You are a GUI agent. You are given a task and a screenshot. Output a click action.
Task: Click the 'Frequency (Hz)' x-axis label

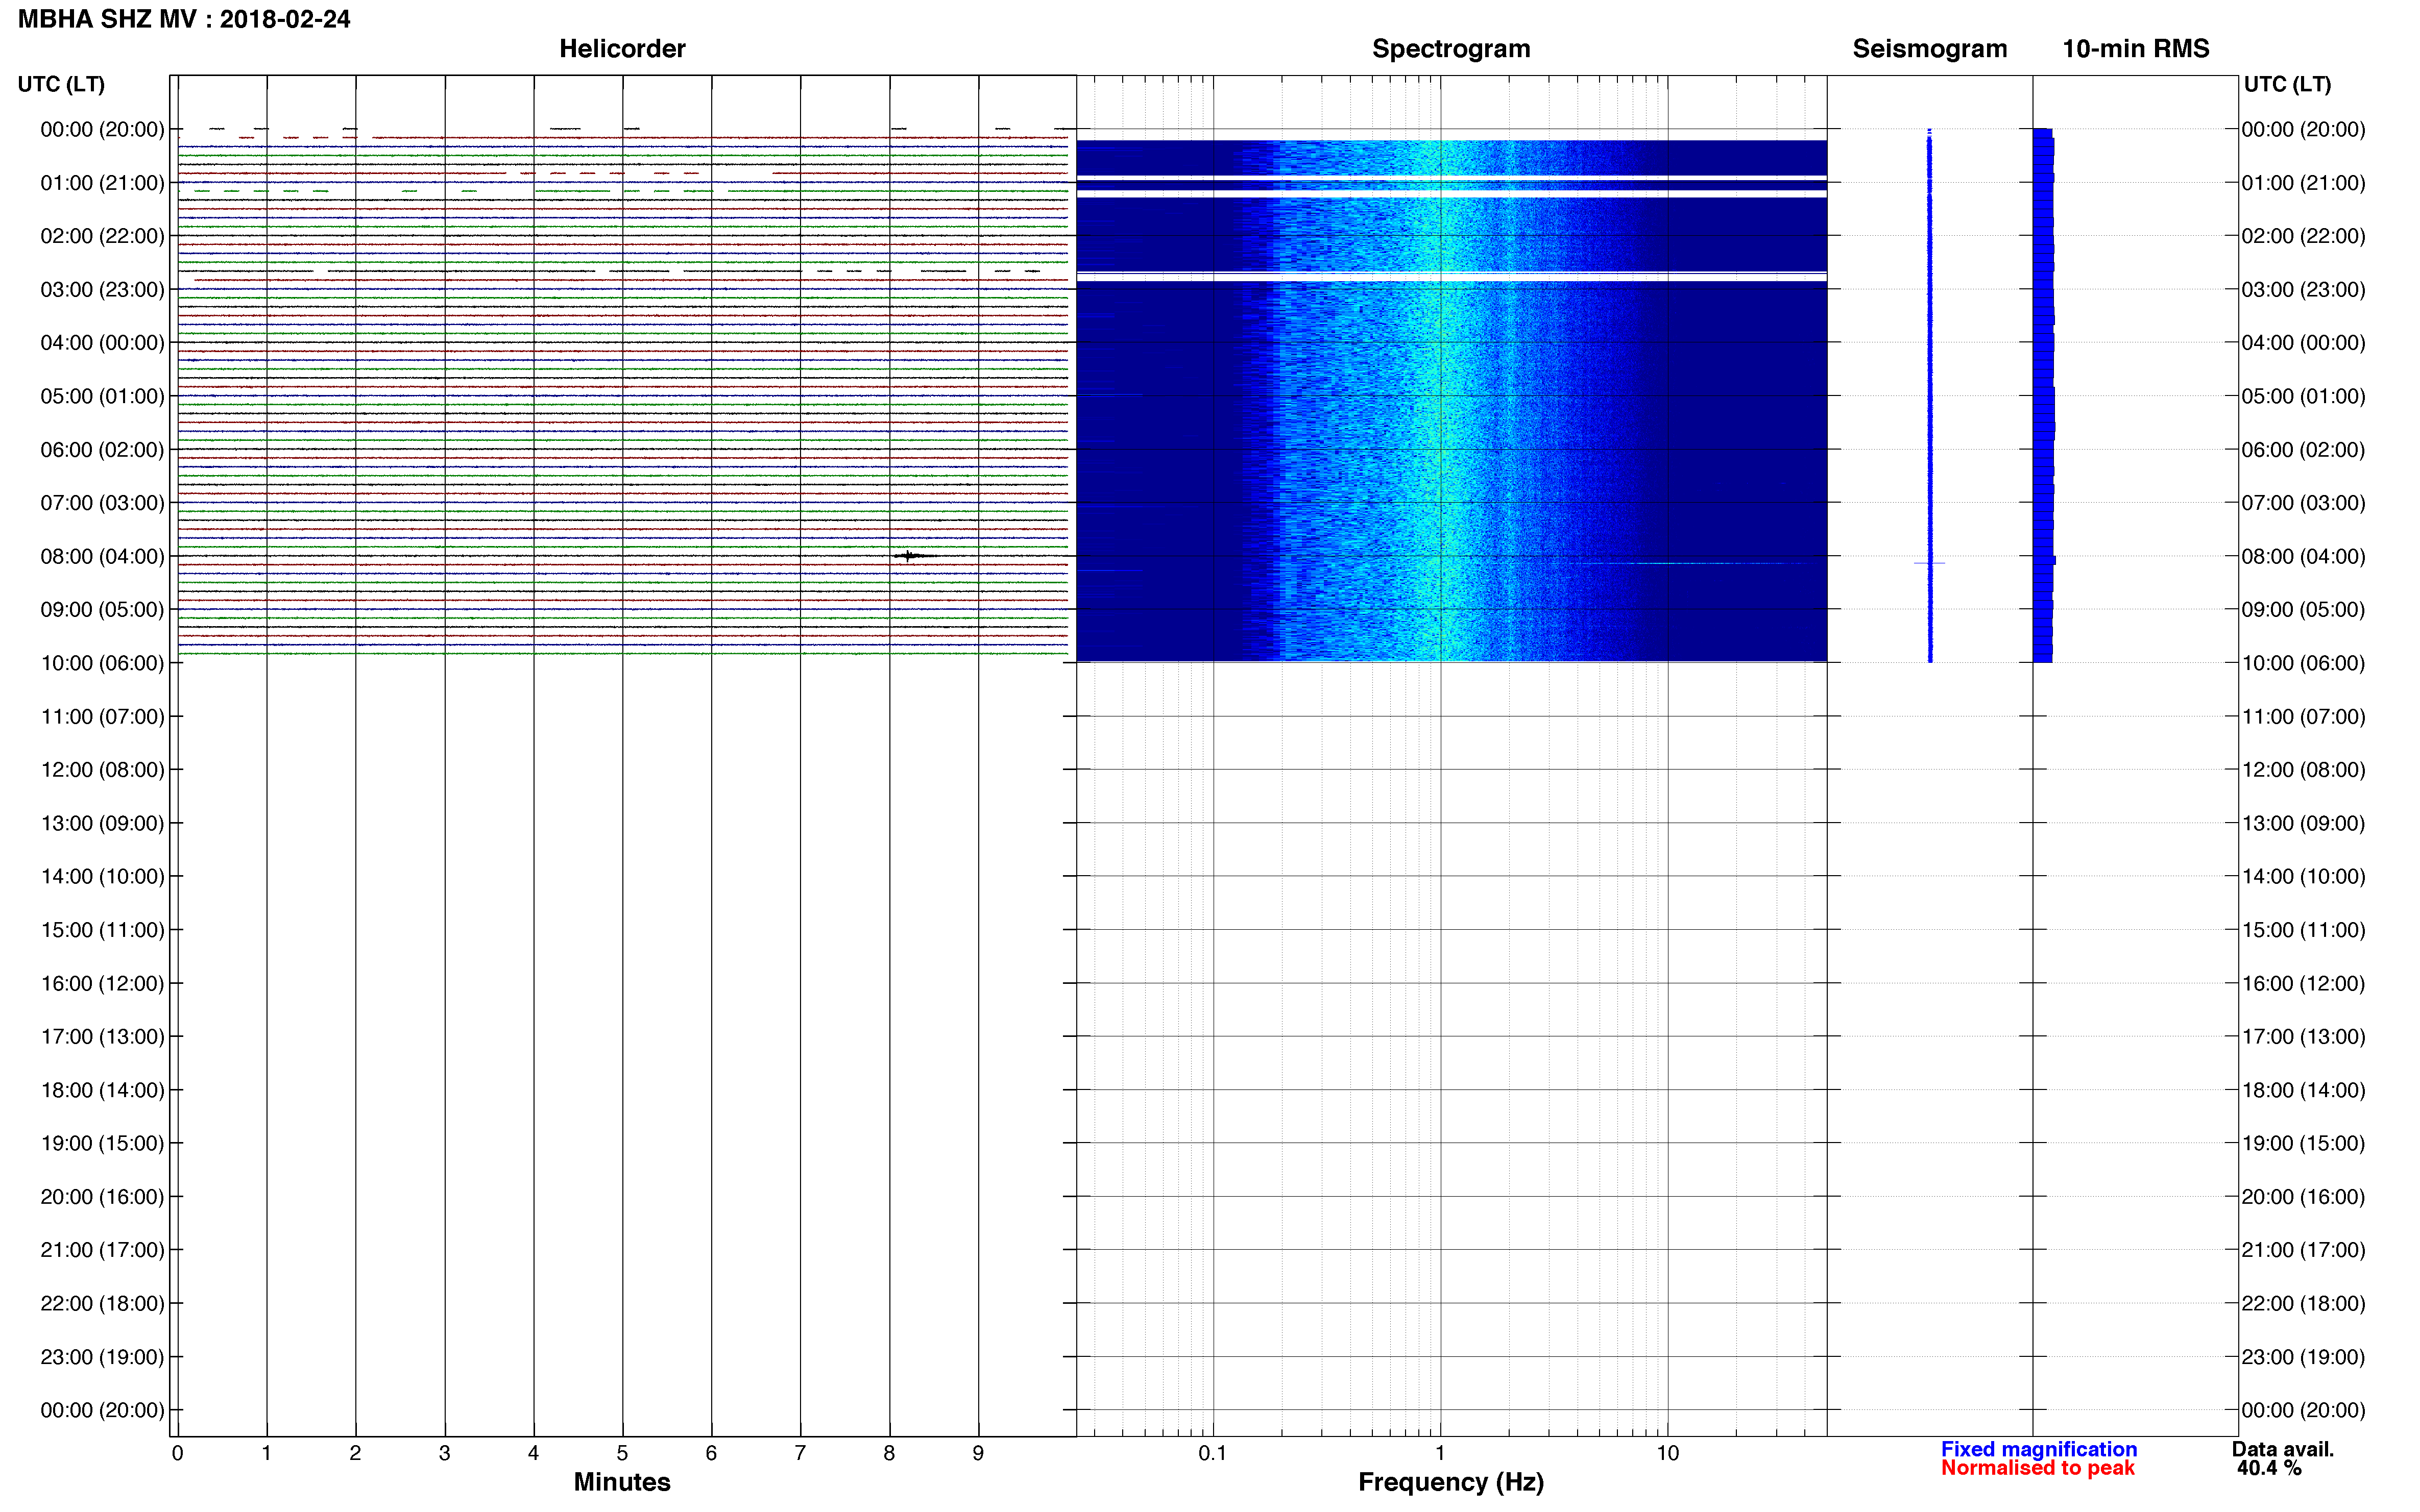1450,1482
